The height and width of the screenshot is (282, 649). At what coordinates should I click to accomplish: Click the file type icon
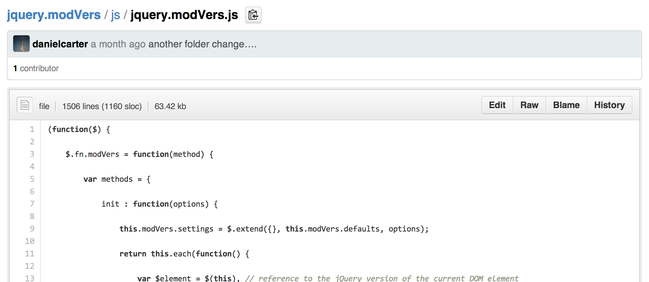pyautogui.click(x=25, y=105)
